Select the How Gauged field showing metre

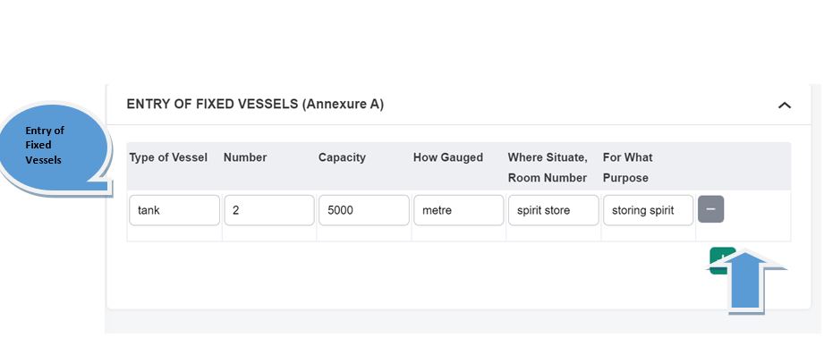tap(458, 210)
